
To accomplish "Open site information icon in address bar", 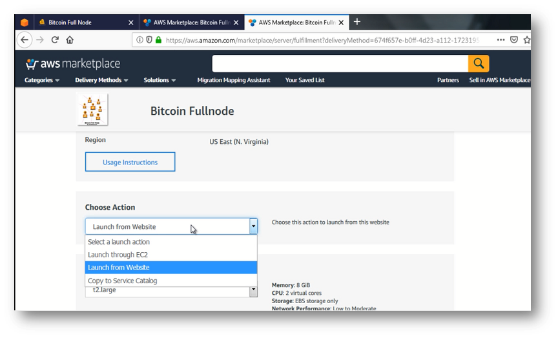I will 140,40.
